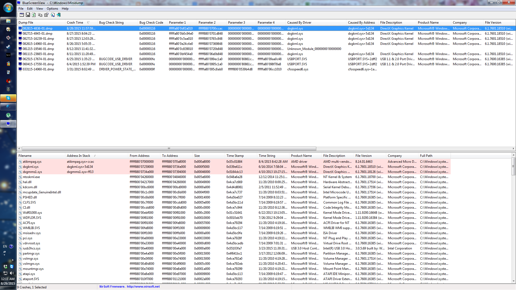Click the network tray icon
Screen dimensions: 516x290
coord(5,273)
